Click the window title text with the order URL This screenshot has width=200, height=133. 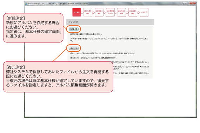click(x=58, y=3)
